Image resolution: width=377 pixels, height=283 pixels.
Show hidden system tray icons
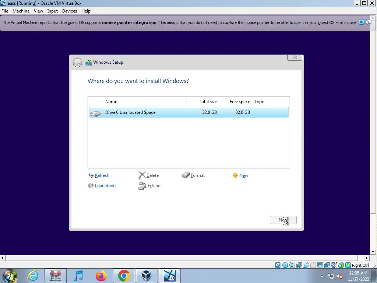pyautogui.click(x=322, y=276)
